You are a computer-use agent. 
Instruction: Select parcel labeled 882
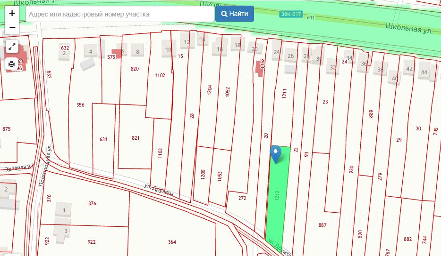[x=408, y=239]
